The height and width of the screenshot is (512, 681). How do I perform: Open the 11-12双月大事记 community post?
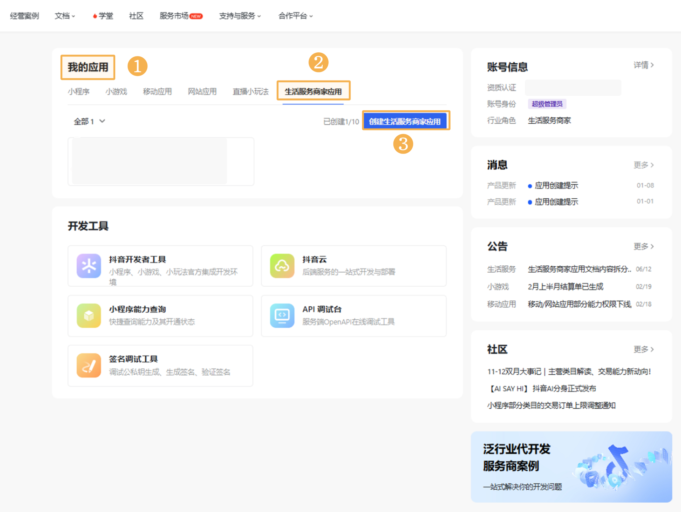tap(569, 372)
